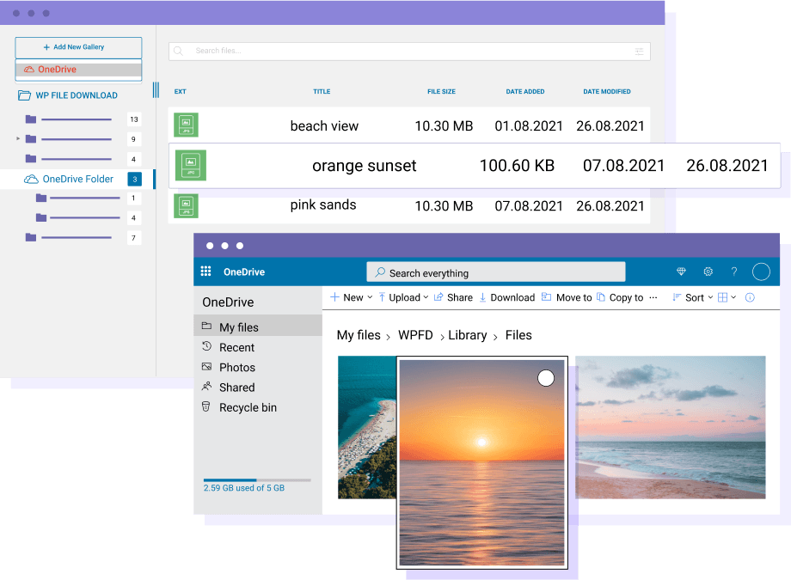This screenshot has width=791, height=580.
Task: Select the orange sunset photo selection circle
Action: 546,377
